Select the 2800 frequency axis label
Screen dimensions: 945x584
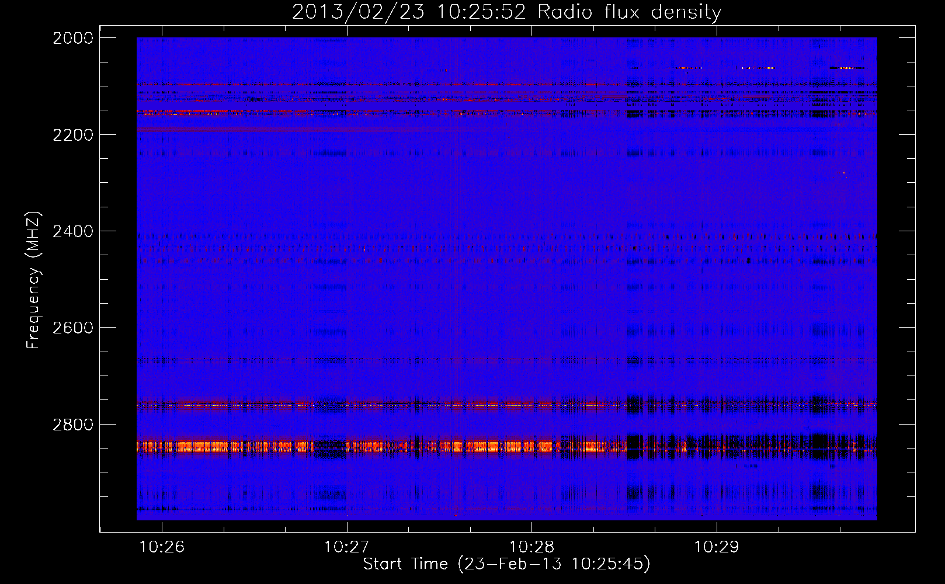click(73, 425)
